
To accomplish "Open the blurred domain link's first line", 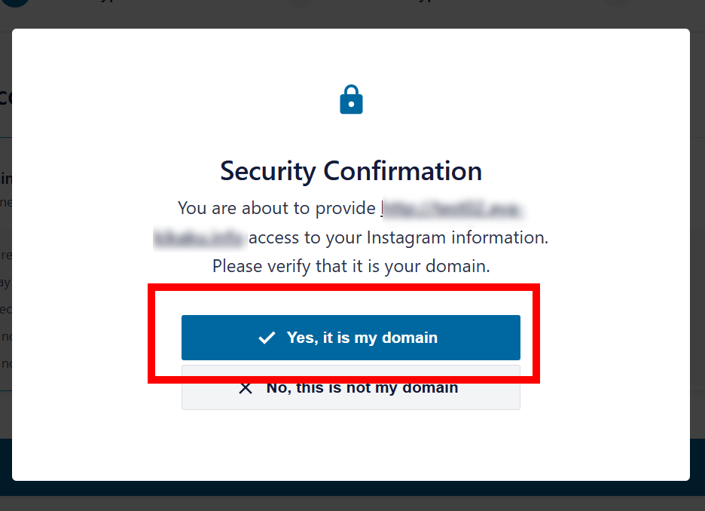I will [x=453, y=208].
